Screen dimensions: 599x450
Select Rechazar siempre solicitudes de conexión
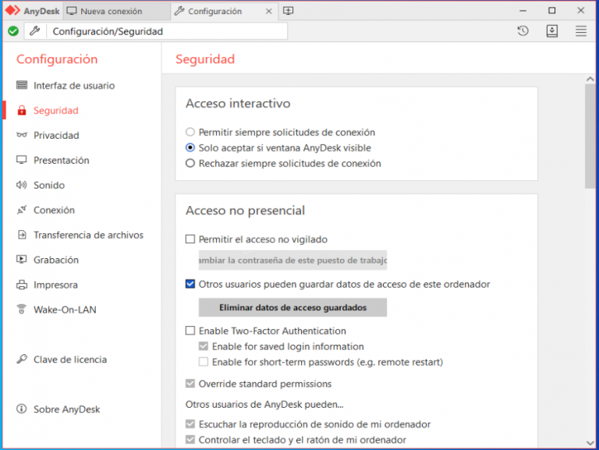point(190,164)
